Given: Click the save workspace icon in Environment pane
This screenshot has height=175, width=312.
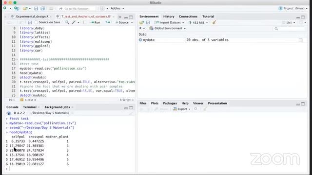Looking at the screenshot, I should pyautogui.click(x=148, y=23).
